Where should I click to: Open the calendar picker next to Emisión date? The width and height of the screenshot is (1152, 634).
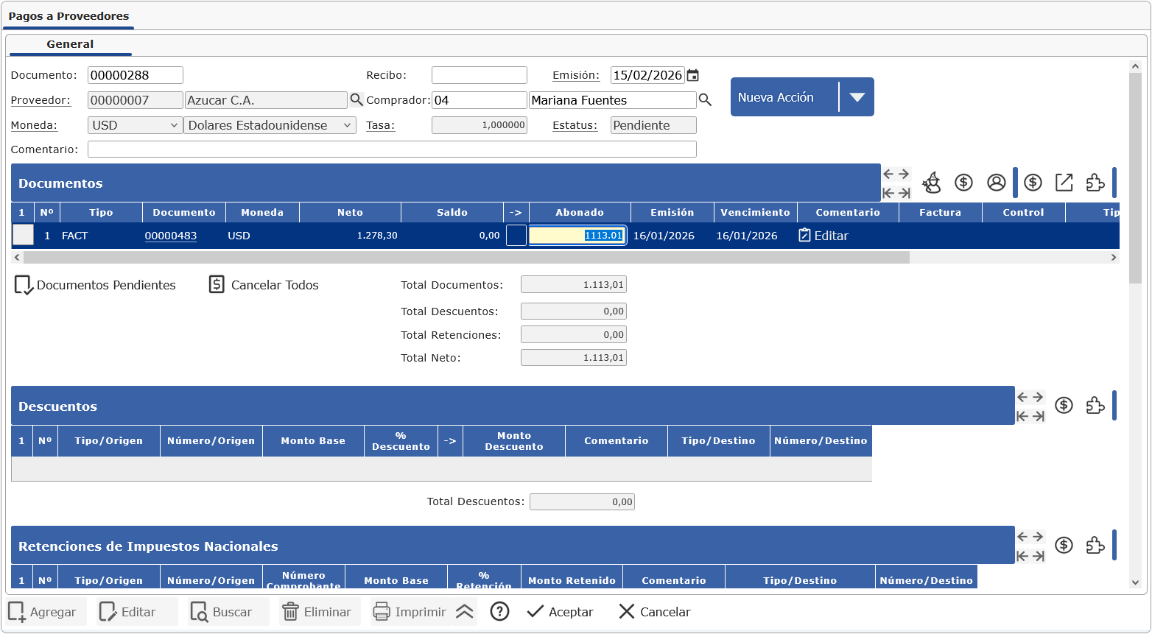click(692, 75)
